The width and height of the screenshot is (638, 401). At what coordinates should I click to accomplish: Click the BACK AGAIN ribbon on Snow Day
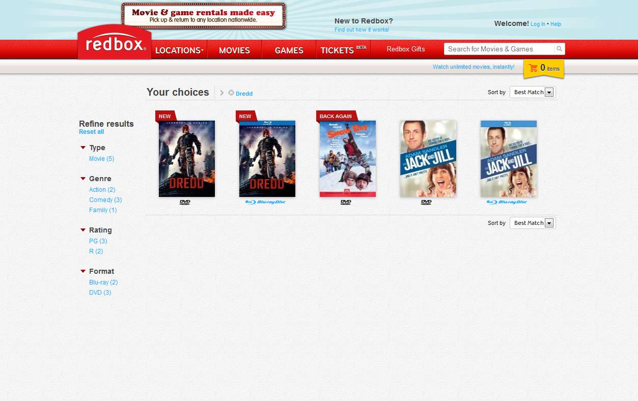[336, 116]
